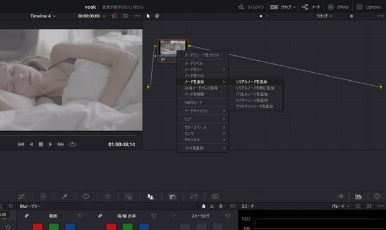Select ノードグレードをリセット menu entry
The height and width of the screenshot is (230, 386).
(x=202, y=55)
